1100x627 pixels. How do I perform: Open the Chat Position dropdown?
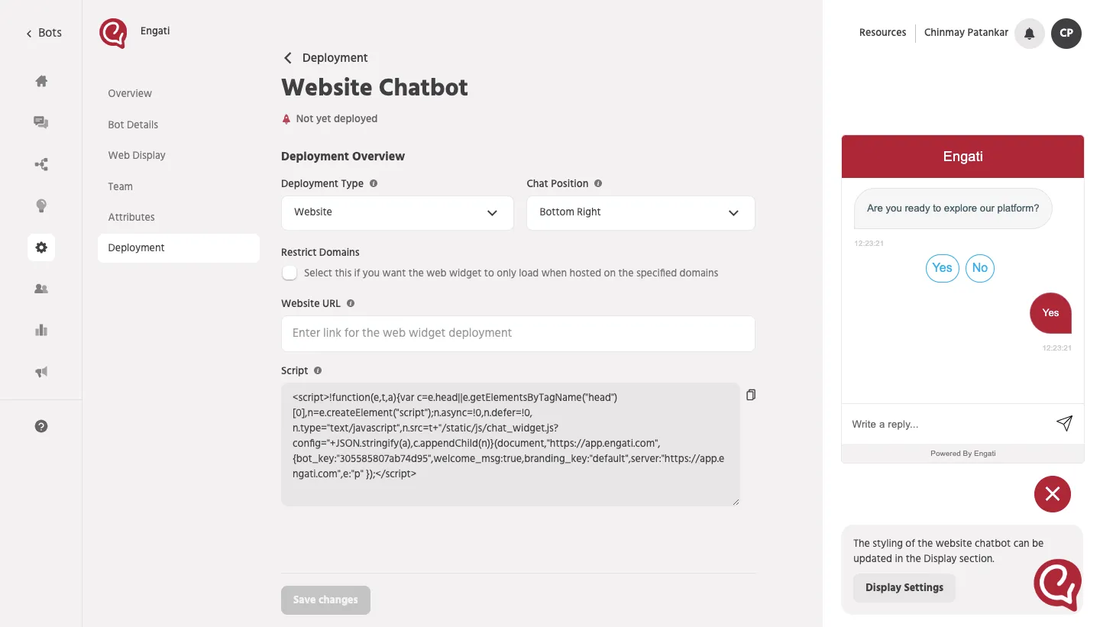click(x=640, y=212)
